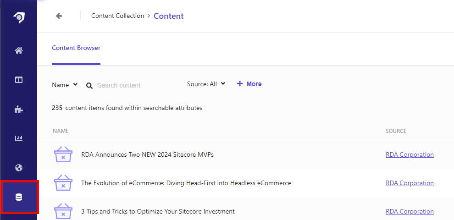Go back using the left arrow

[x=59, y=16]
